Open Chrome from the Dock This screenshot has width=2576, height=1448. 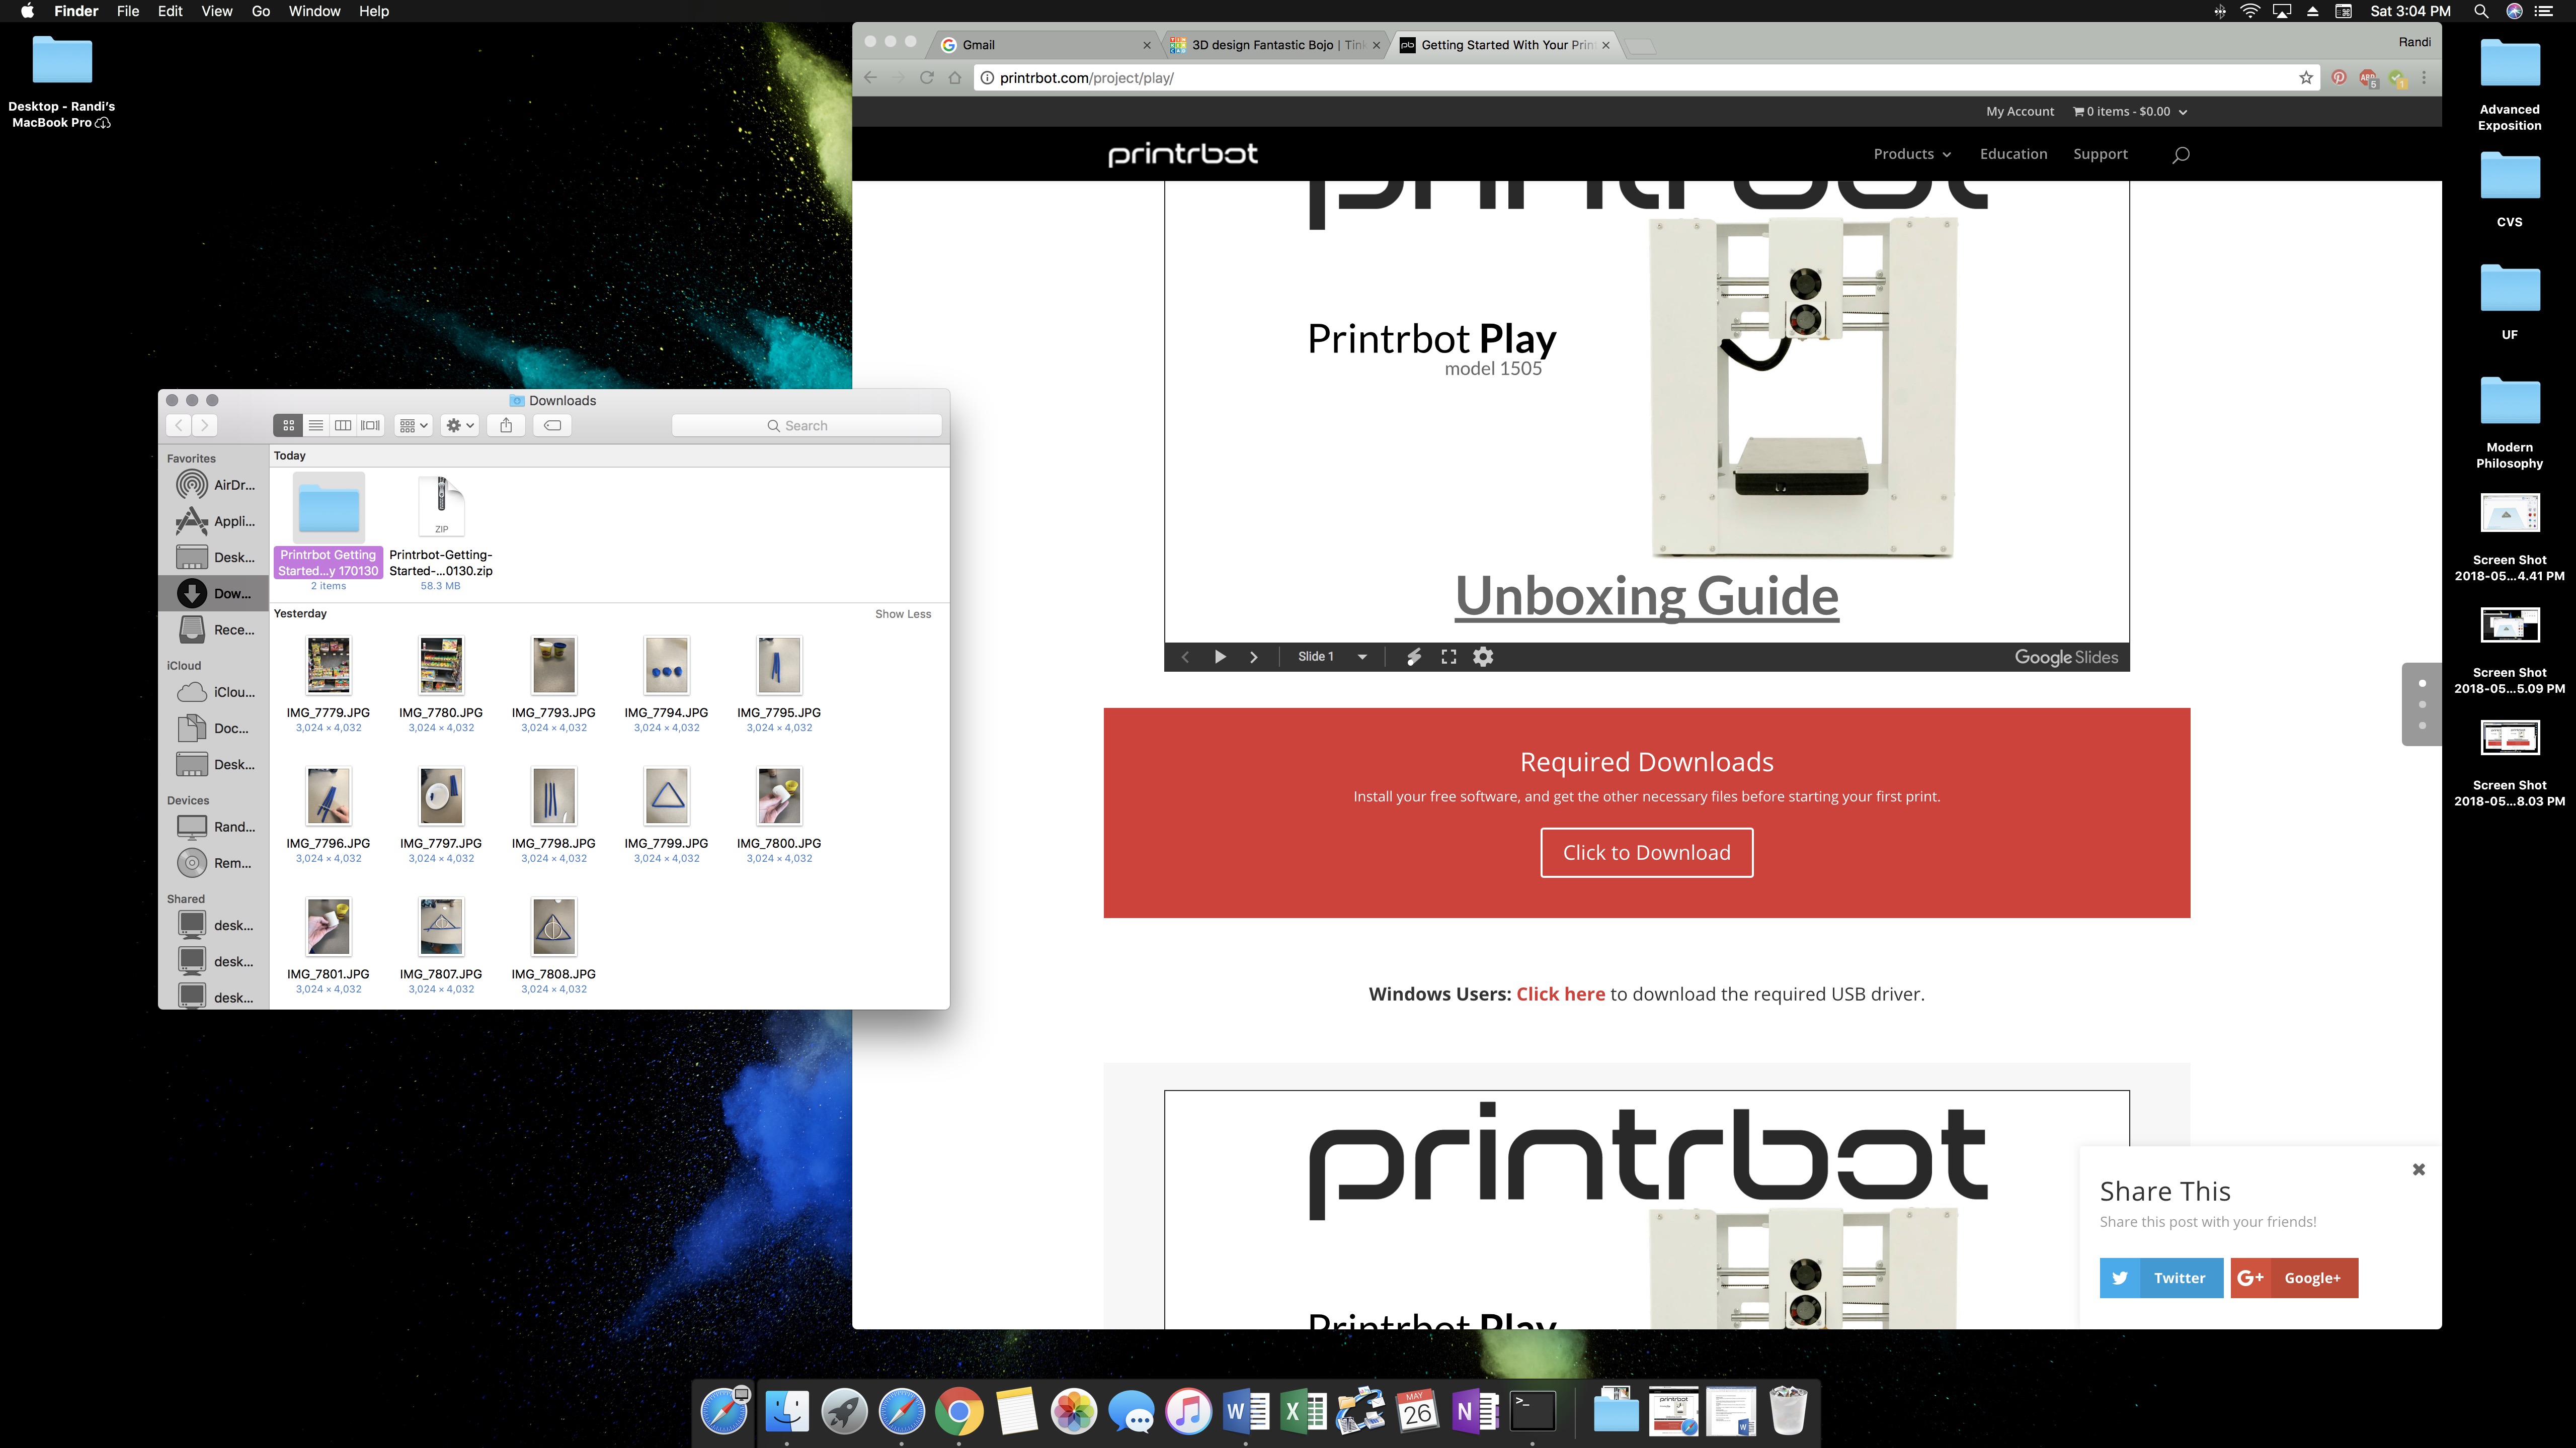pyautogui.click(x=959, y=1412)
